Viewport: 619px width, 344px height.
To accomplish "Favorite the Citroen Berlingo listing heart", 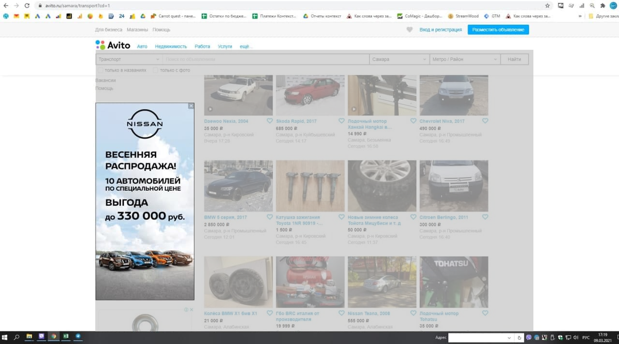I will pyautogui.click(x=485, y=217).
